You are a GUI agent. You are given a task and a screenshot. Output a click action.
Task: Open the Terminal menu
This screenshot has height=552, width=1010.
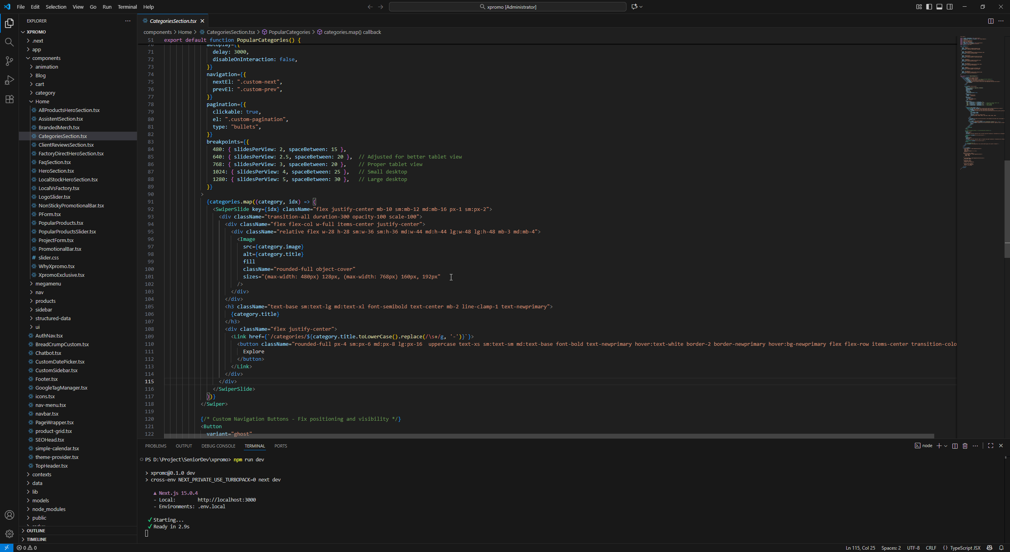click(x=127, y=7)
